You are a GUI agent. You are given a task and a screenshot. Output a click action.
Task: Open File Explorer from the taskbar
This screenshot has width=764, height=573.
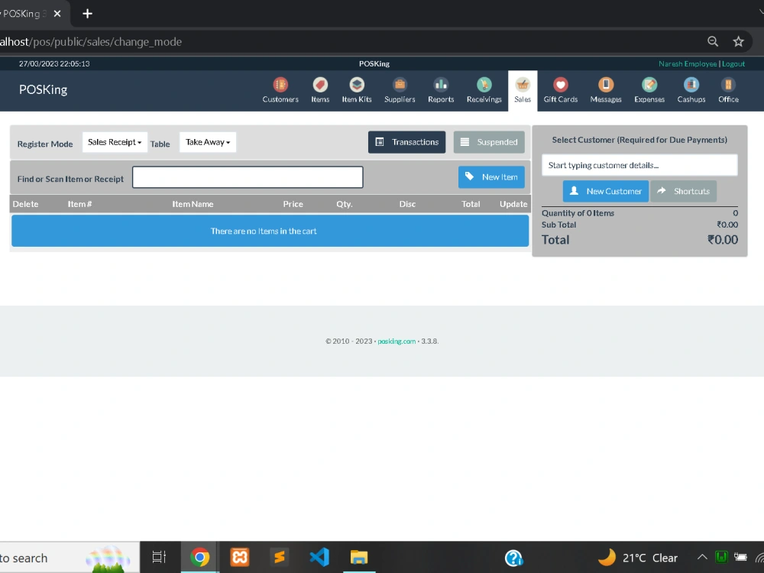359,557
